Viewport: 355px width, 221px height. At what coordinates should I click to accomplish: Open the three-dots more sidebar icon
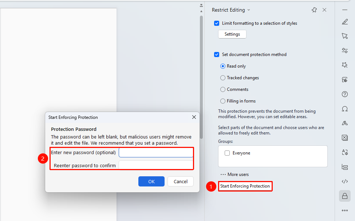[344, 210]
